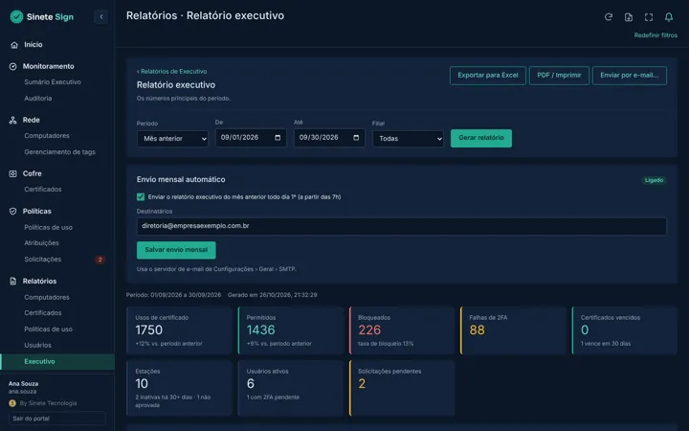The width and height of the screenshot is (689, 431).
Task: Click the Sinete Tecnologia coin icon
Action: pos(12,403)
